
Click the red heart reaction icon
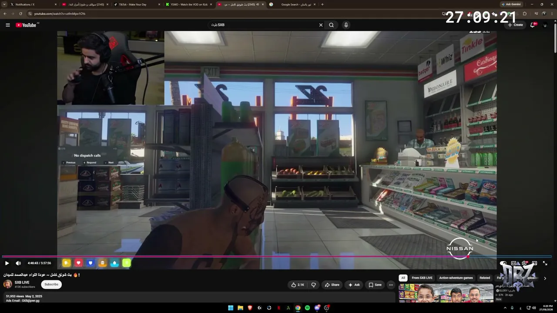pyautogui.click(x=78, y=263)
